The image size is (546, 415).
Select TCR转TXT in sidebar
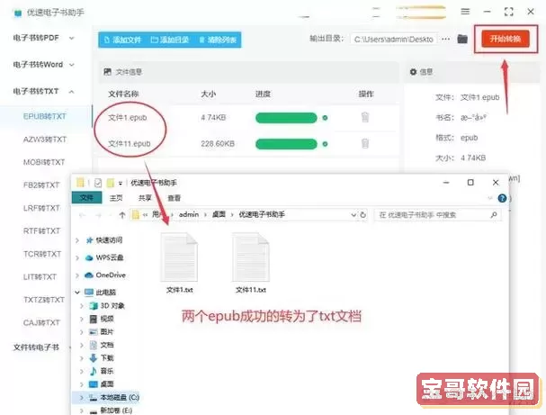click(42, 254)
